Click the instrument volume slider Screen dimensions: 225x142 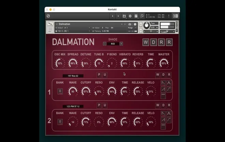pos(167,31)
